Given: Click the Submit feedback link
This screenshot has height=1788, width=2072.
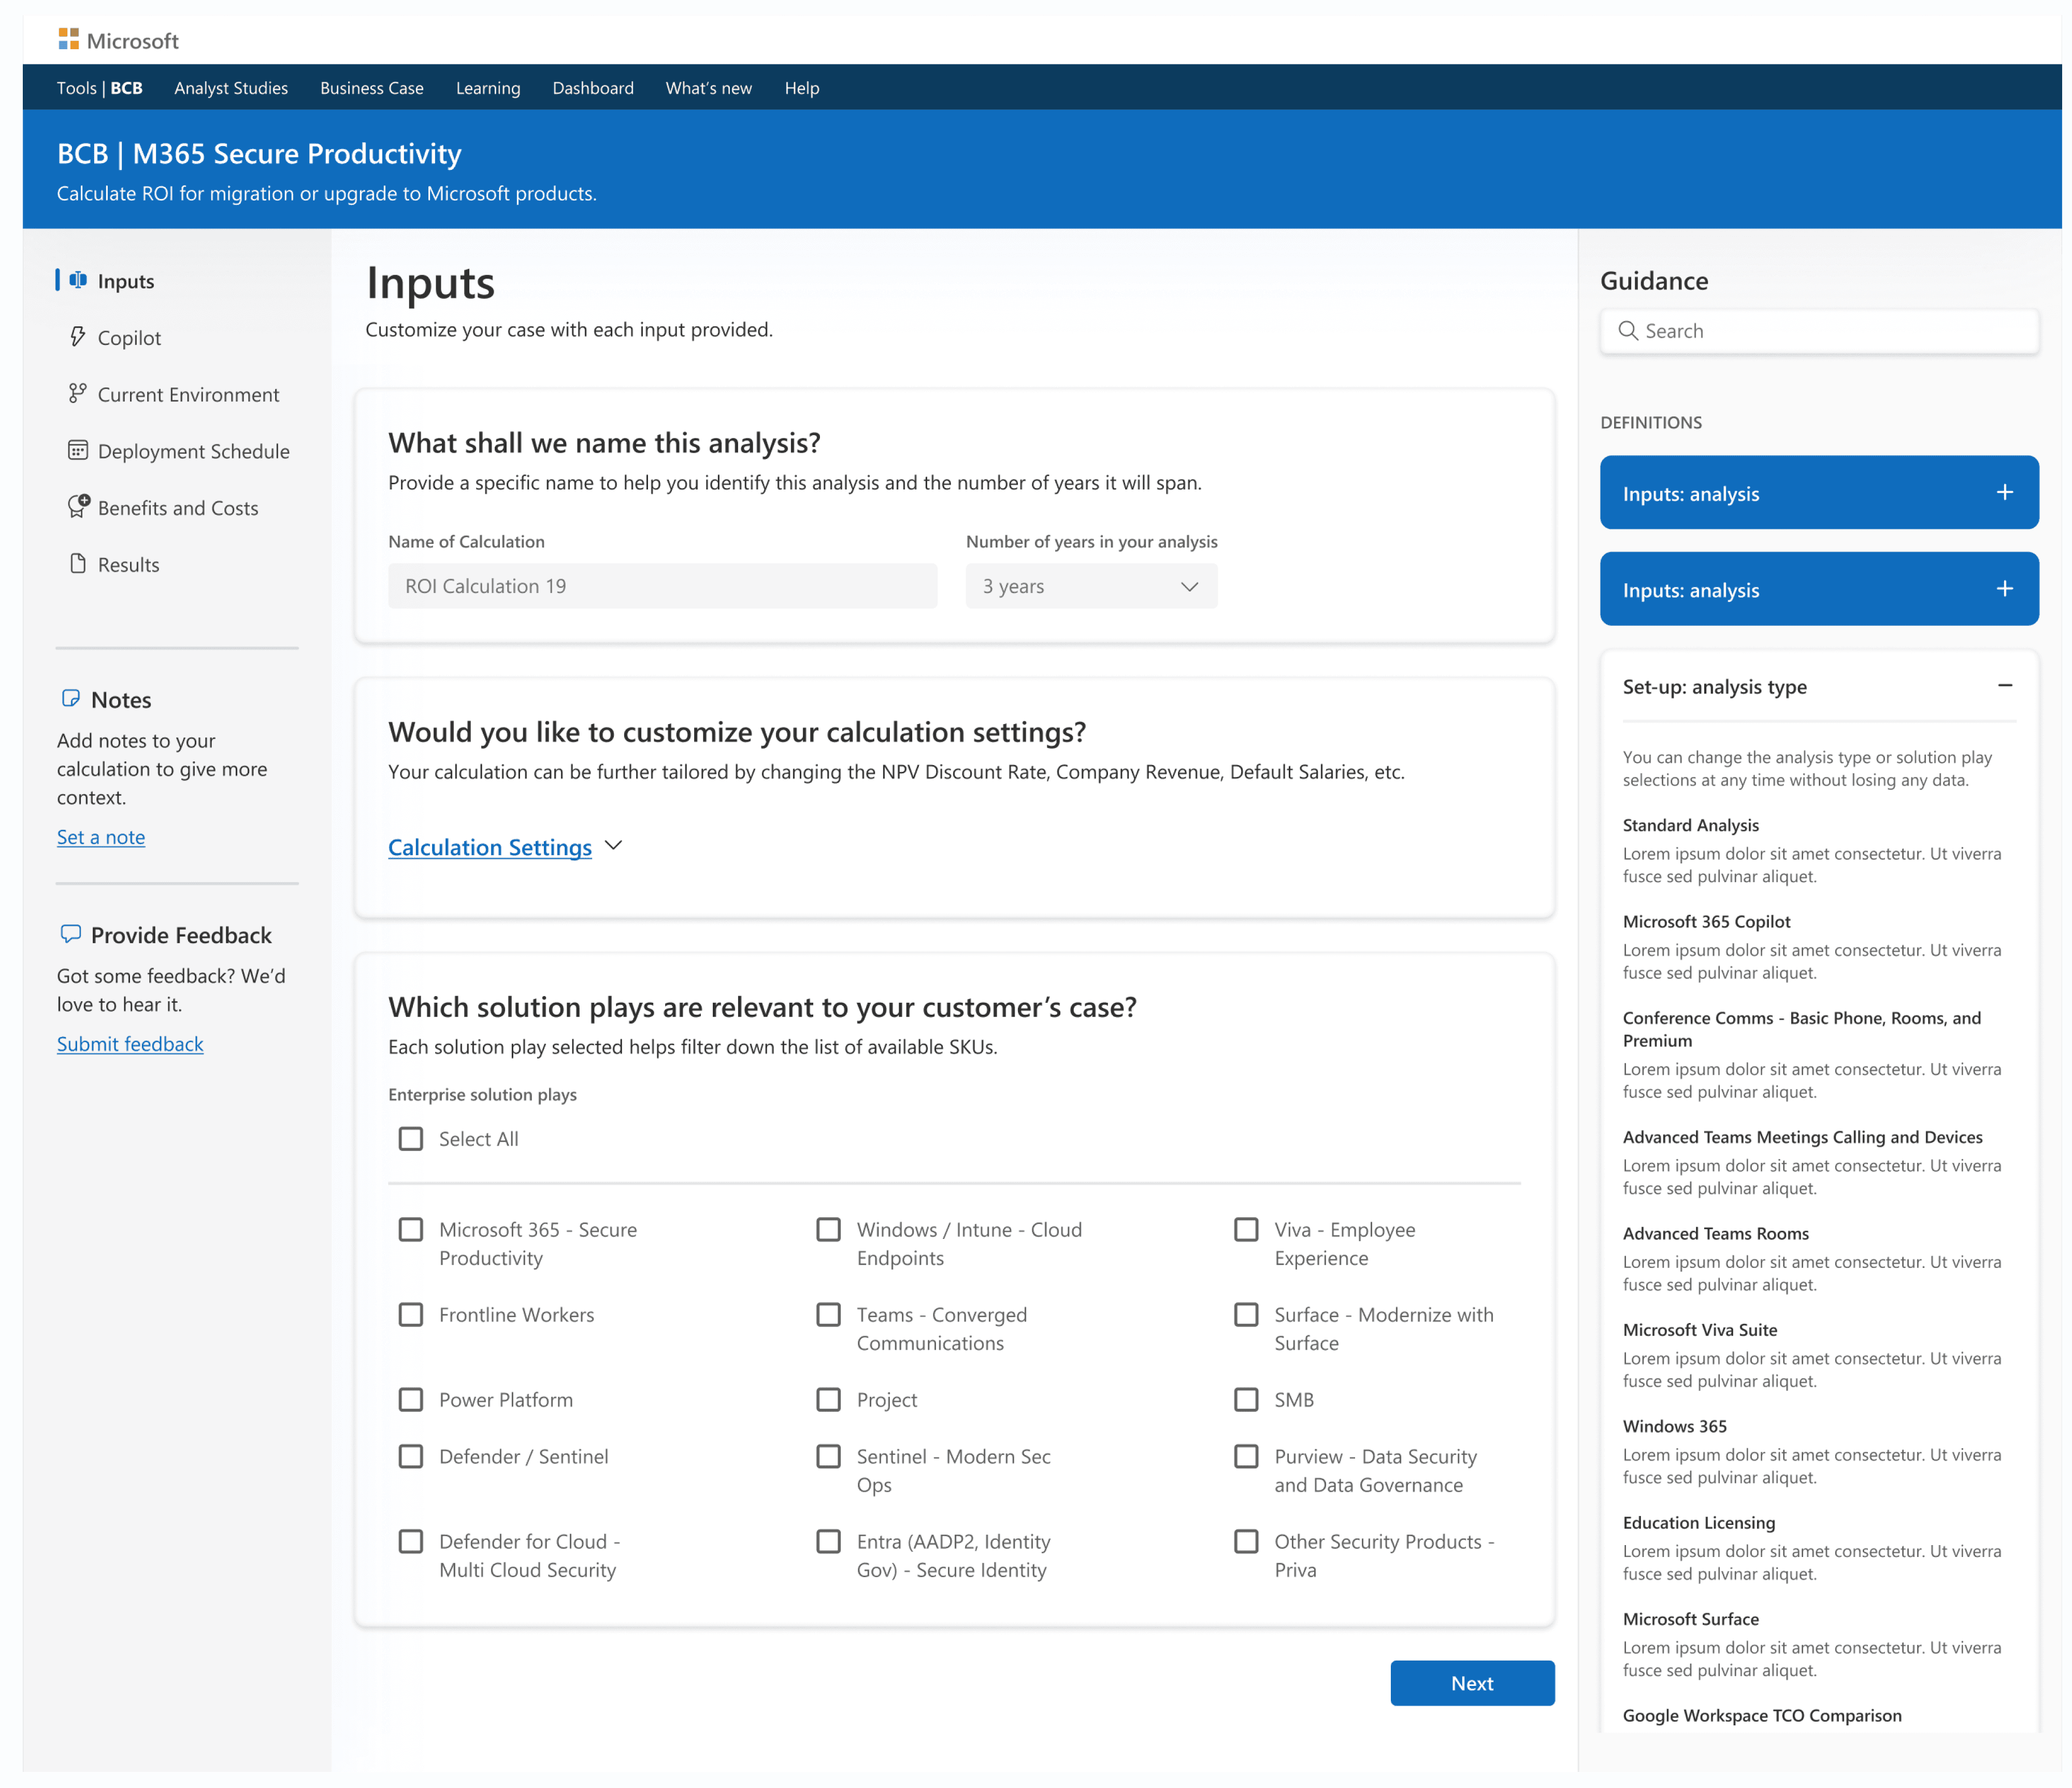Looking at the screenshot, I should pyautogui.click(x=130, y=1044).
